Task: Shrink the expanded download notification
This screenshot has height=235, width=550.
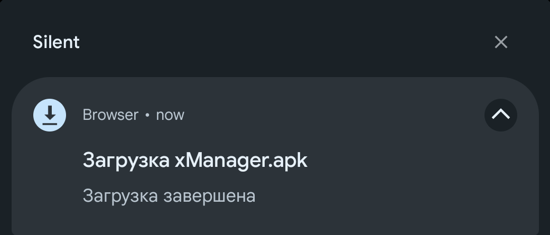Action: [500, 115]
